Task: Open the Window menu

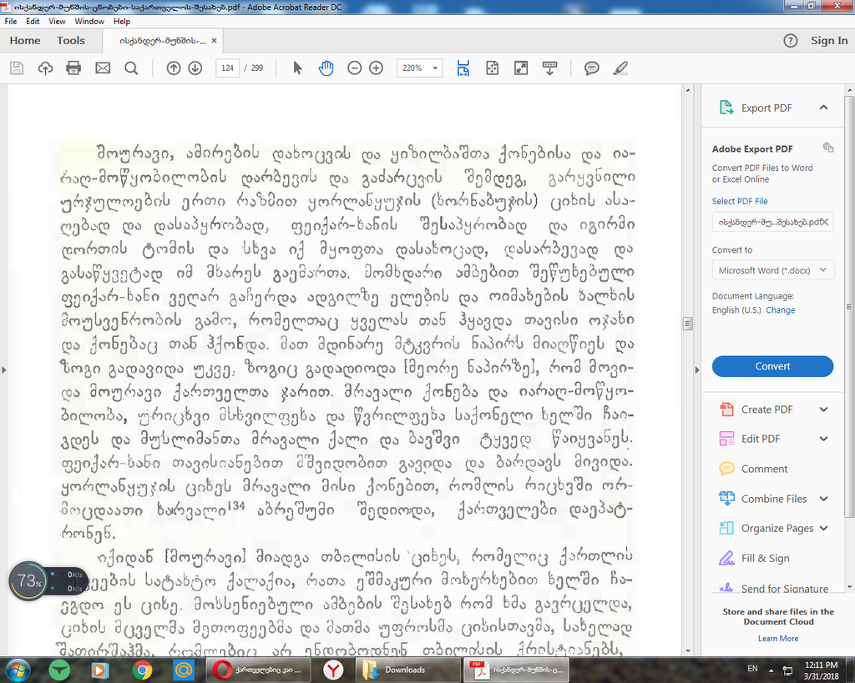Action: click(89, 21)
